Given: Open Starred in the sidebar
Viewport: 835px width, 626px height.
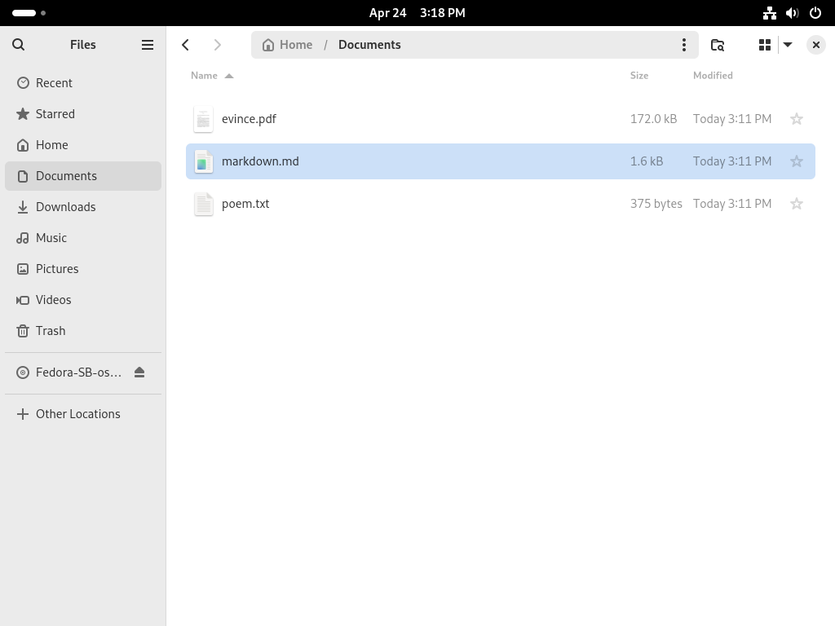Looking at the screenshot, I should click(83, 114).
